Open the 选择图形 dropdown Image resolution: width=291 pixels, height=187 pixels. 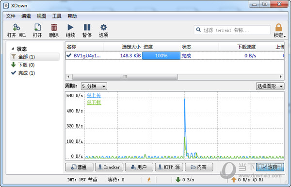270,86
